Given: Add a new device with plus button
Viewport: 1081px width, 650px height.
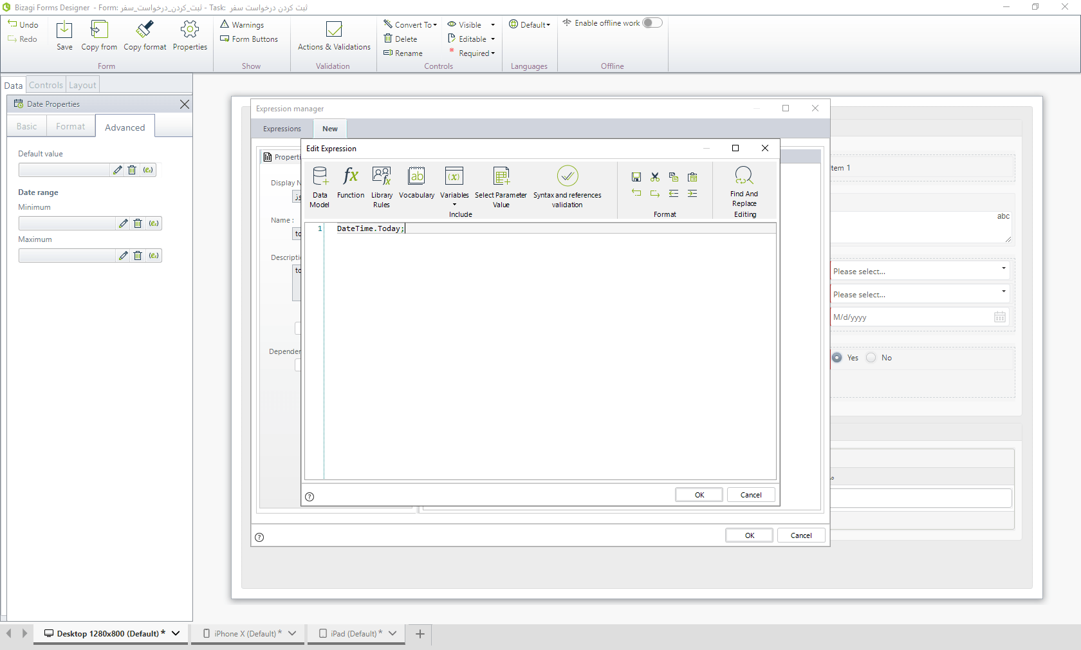Looking at the screenshot, I should coord(420,634).
